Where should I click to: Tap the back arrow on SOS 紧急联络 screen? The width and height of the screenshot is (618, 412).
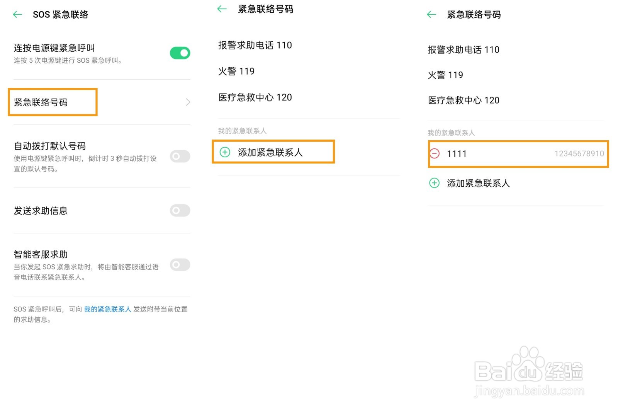point(17,14)
